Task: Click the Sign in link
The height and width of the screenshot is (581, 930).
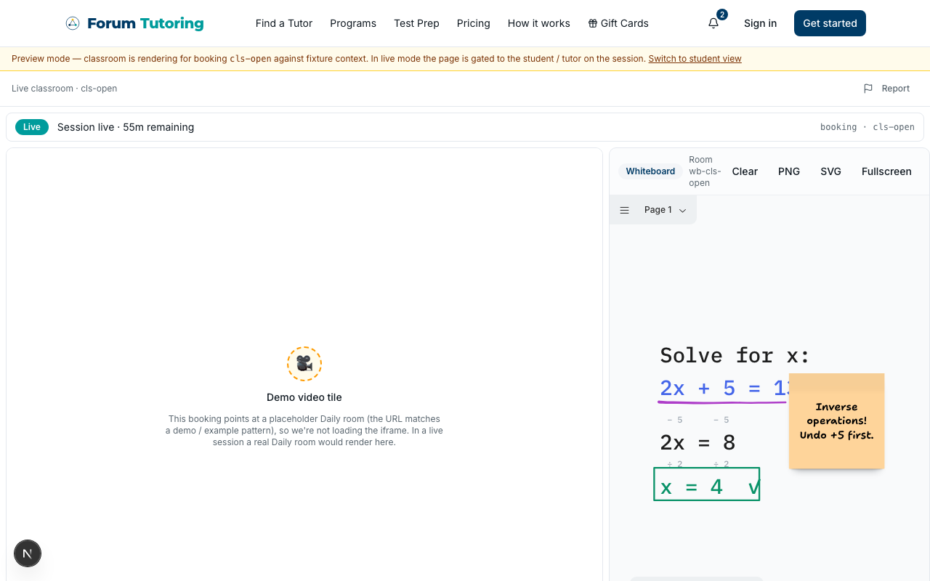Action: tap(760, 23)
